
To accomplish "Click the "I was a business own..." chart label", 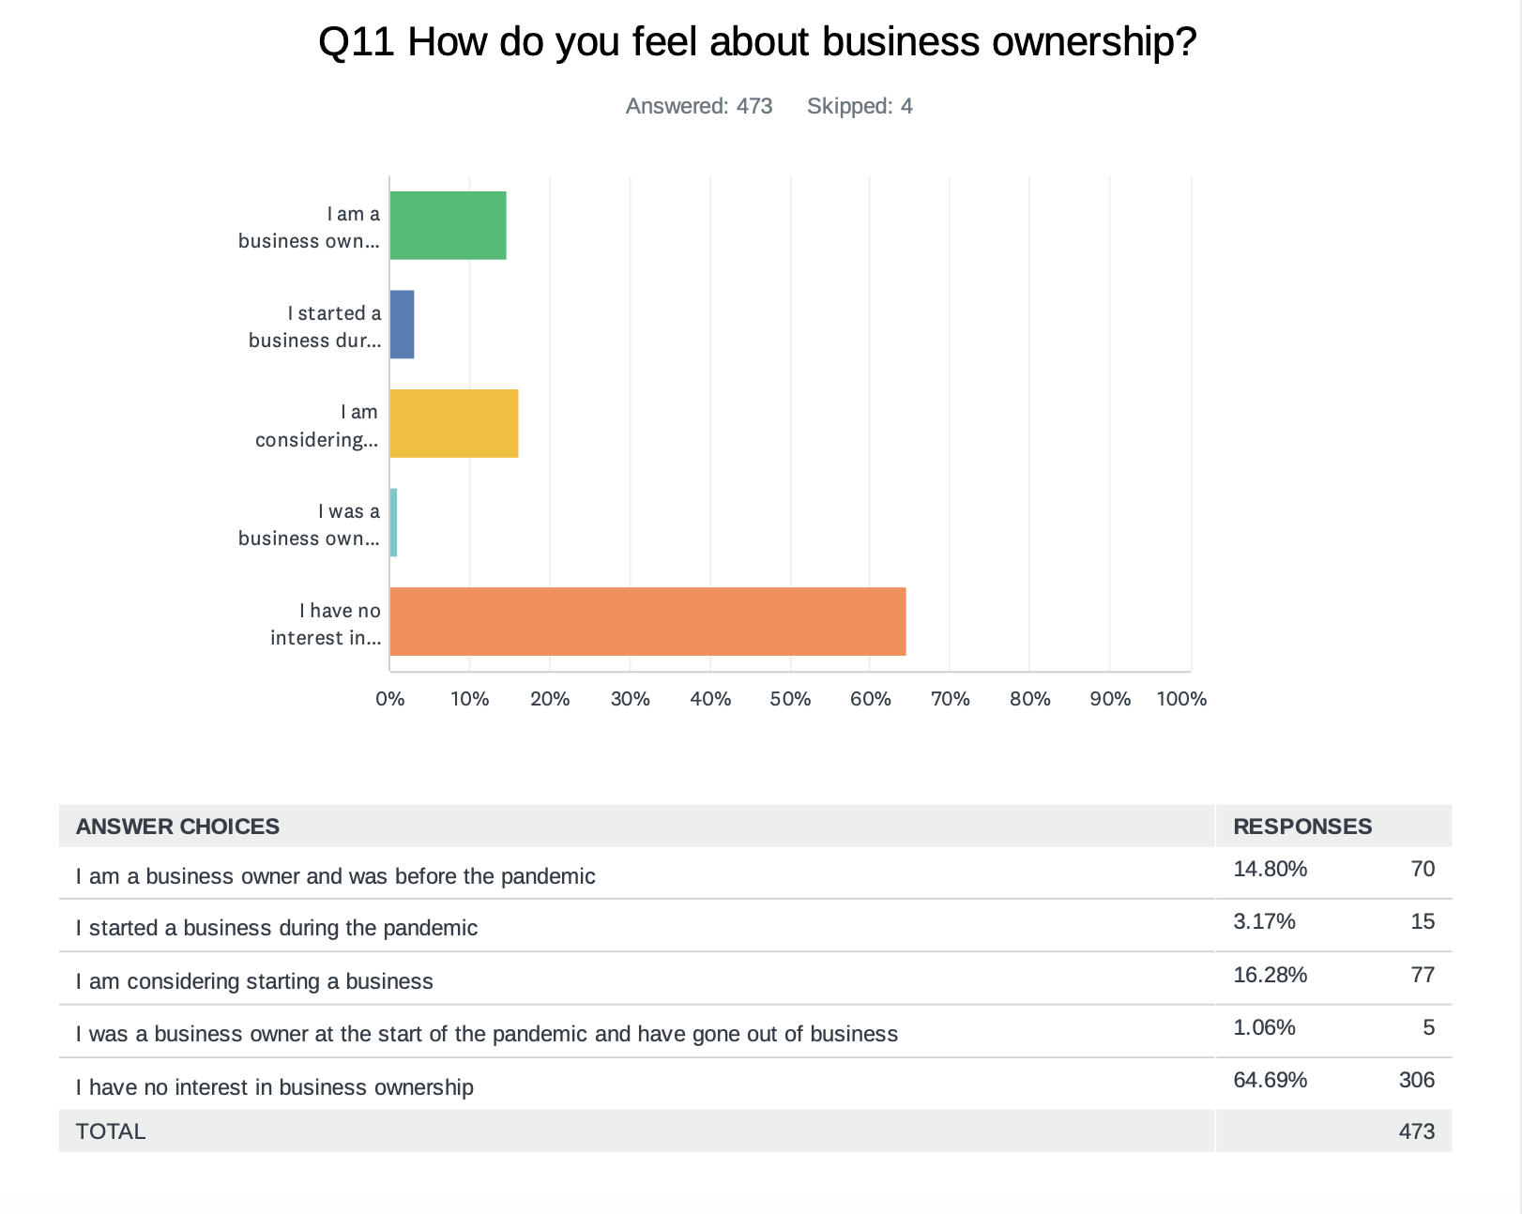I will click(x=309, y=524).
